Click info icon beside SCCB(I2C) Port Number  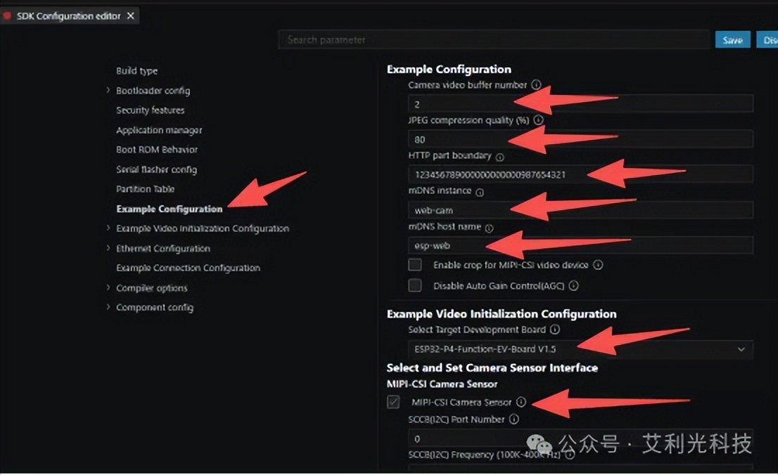(514, 419)
